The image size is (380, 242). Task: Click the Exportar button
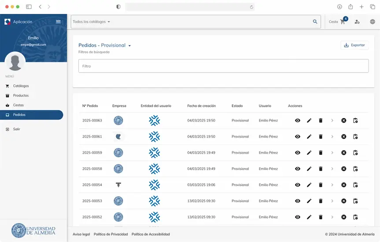pos(354,45)
